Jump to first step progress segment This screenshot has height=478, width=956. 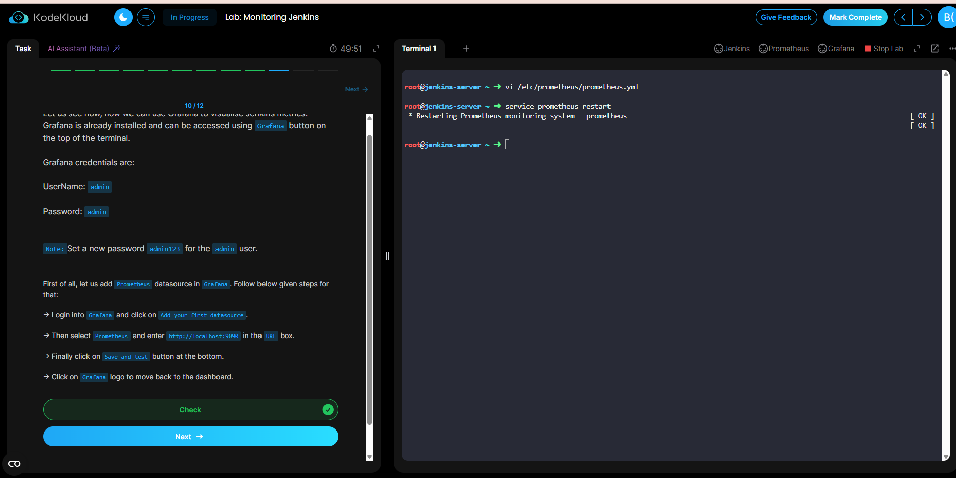[x=61, y=70]
